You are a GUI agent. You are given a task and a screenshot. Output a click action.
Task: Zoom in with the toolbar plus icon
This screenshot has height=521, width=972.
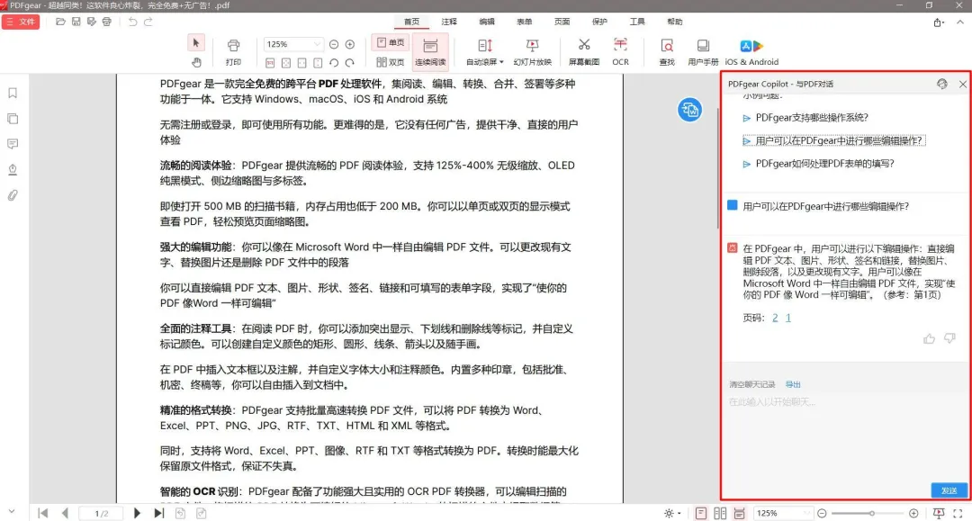349,44
